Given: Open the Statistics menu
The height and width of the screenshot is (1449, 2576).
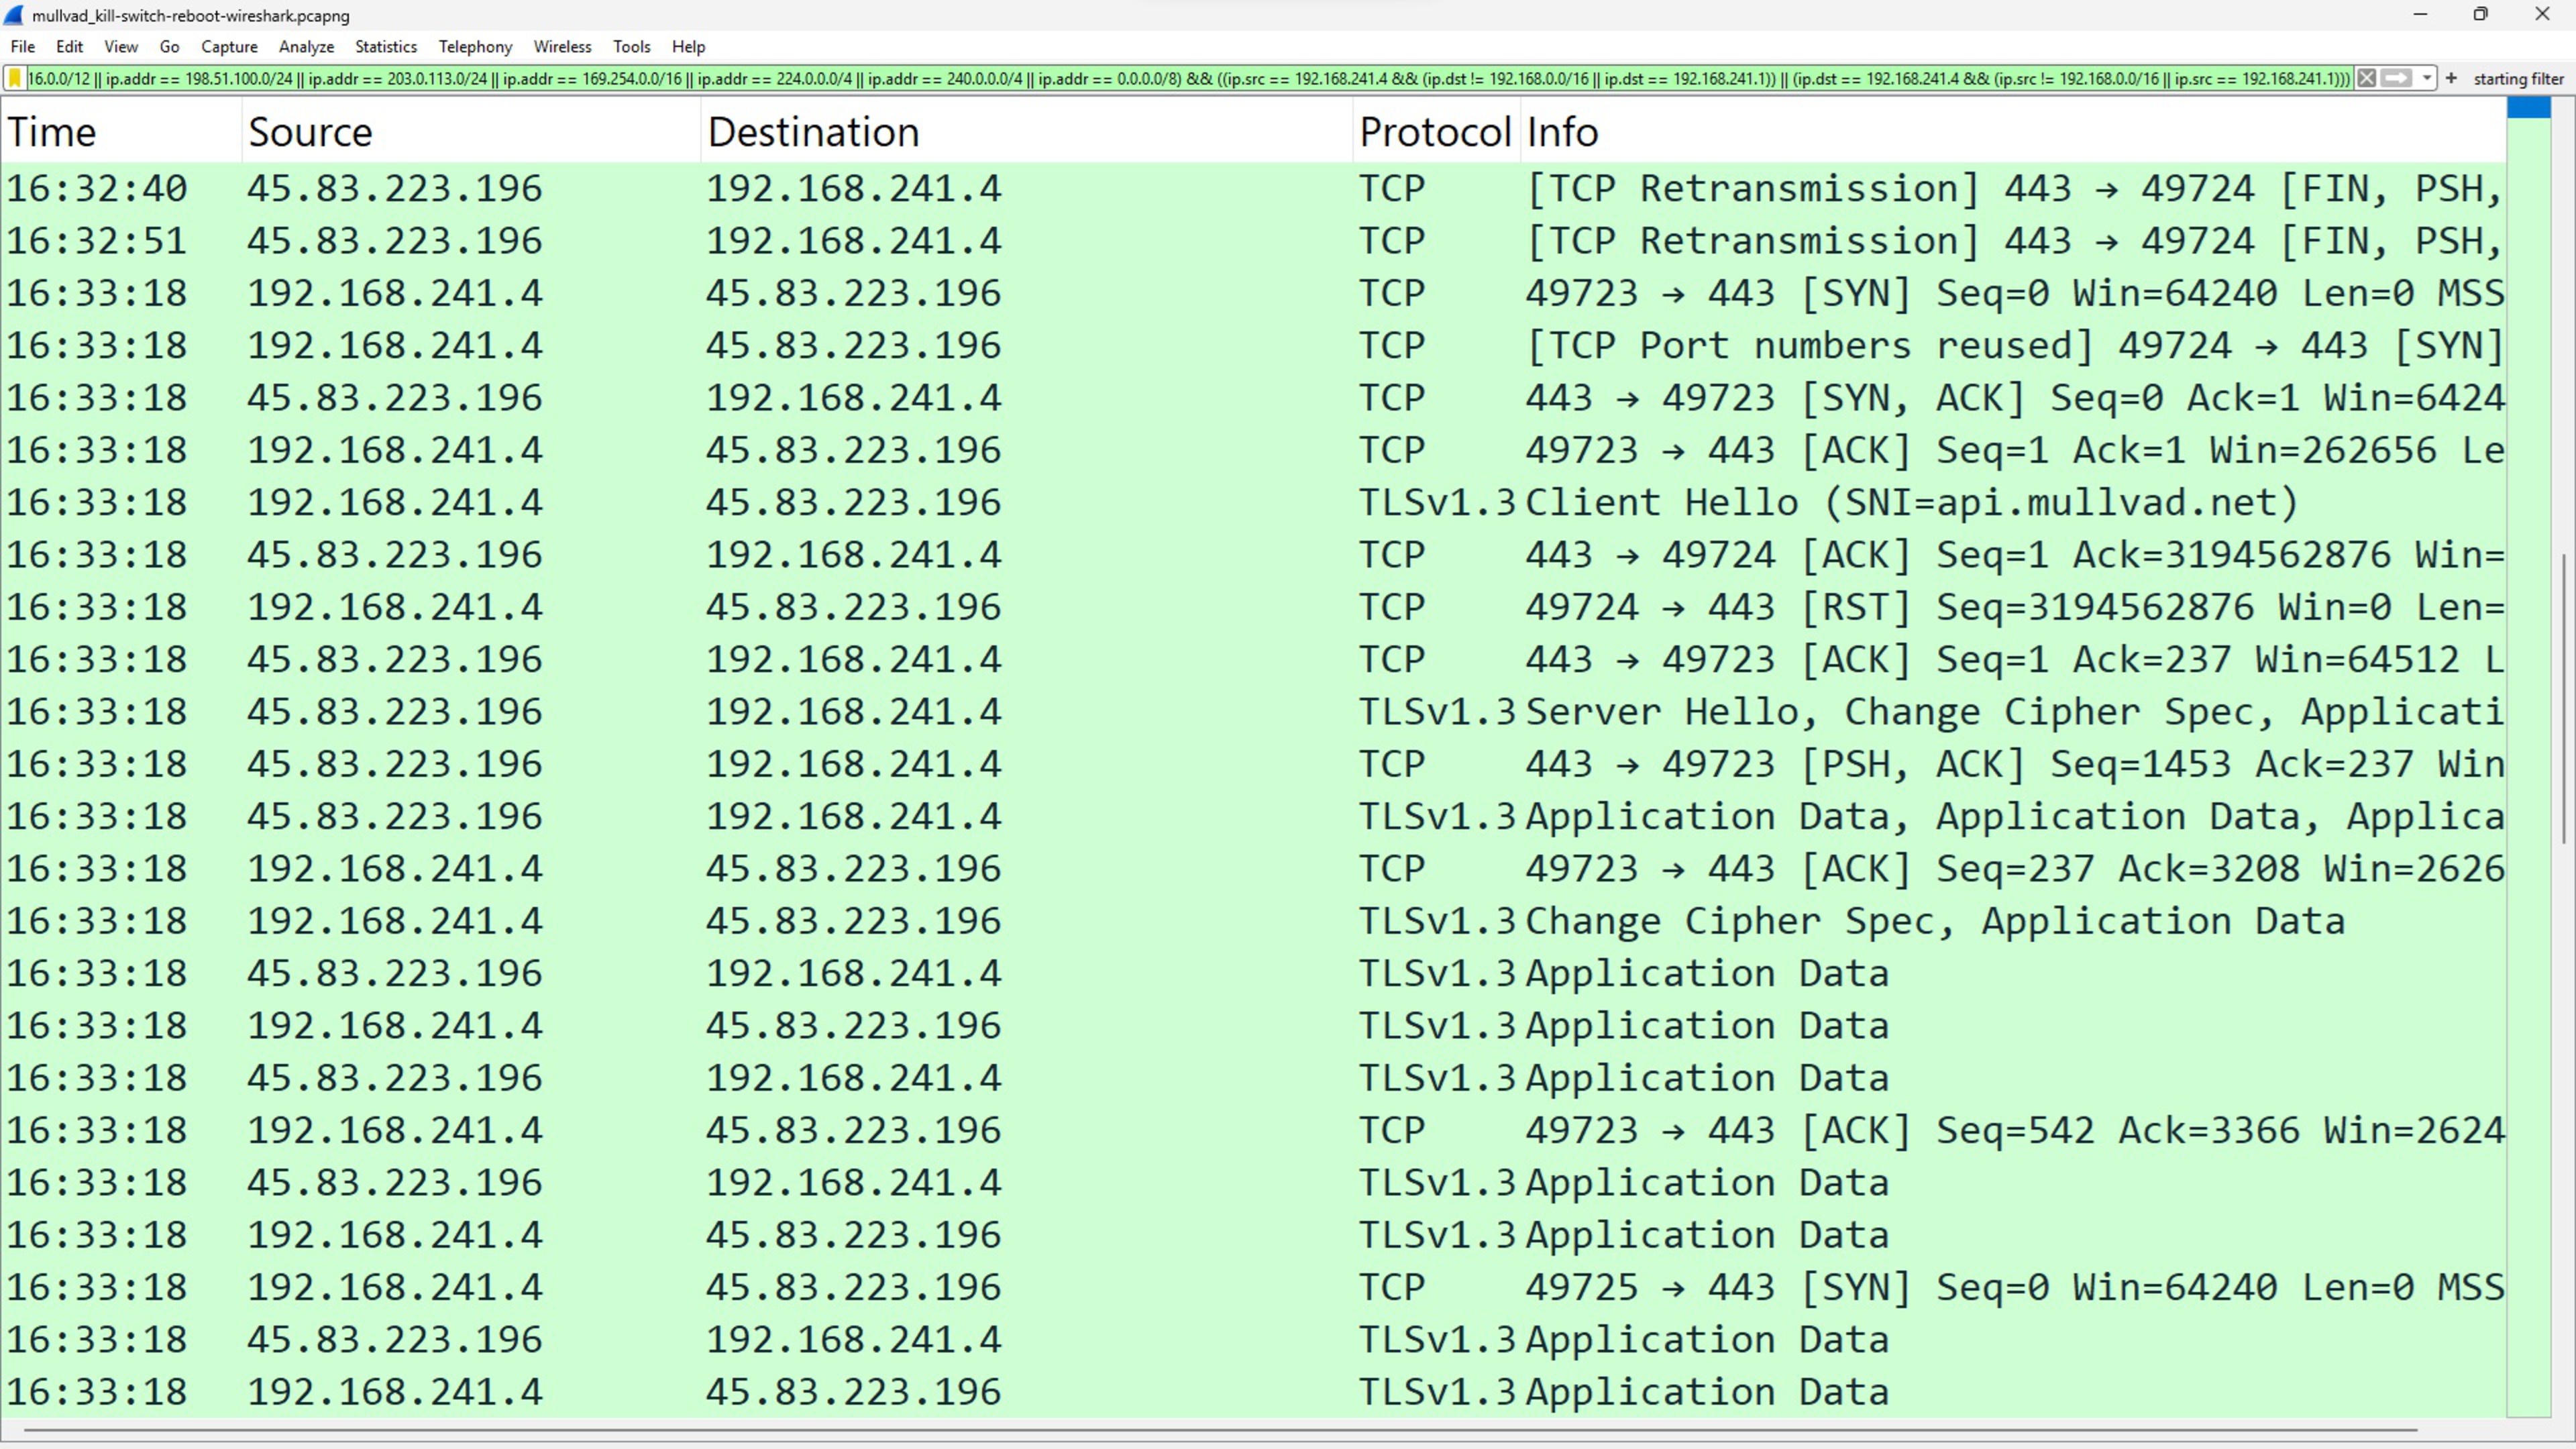Looking at the screenshot, I should [x=385, y=46].
